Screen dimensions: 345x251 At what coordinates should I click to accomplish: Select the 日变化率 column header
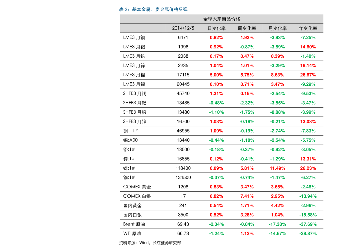[x=216, y=28]
